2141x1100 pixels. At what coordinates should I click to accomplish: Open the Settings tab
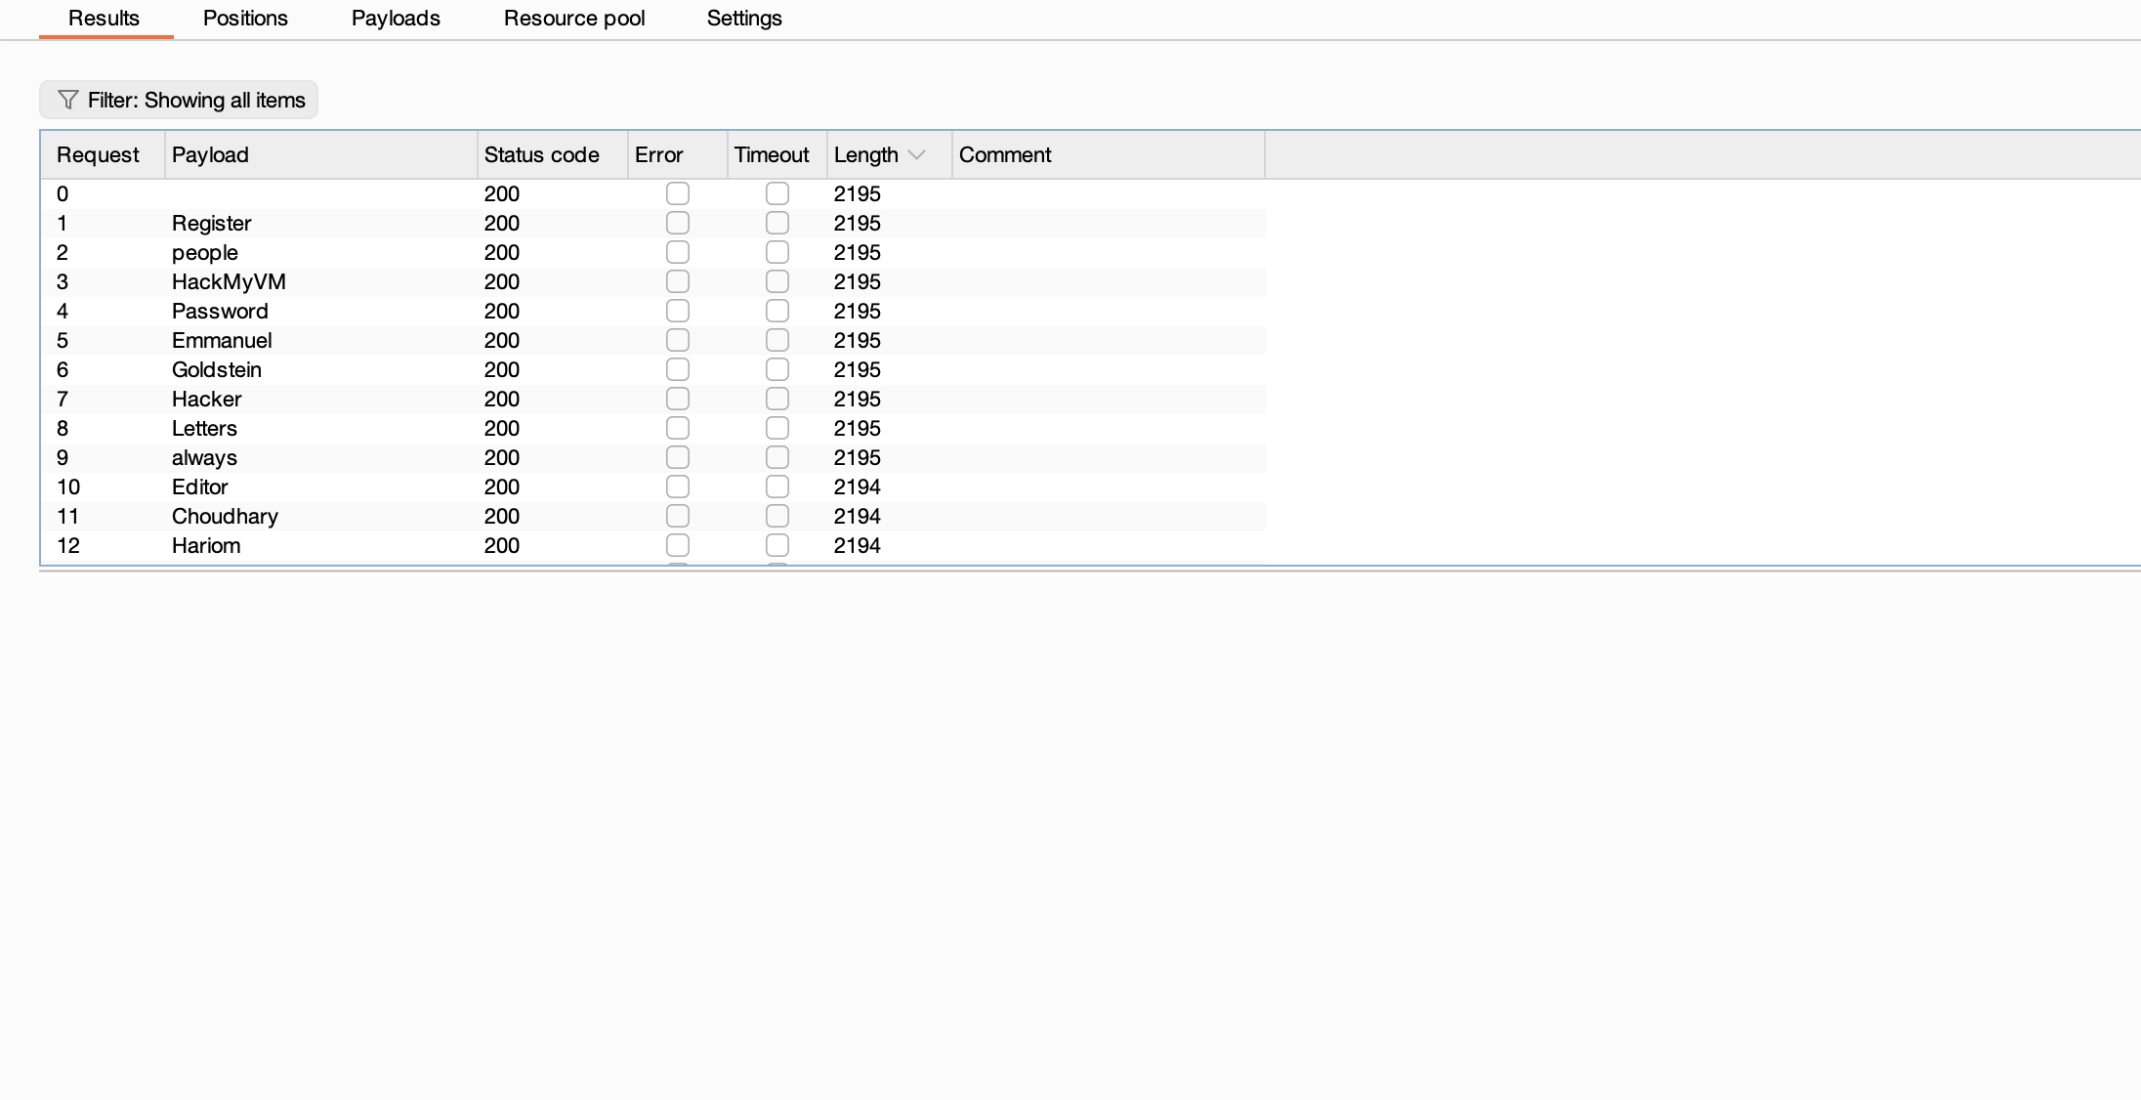744,19
